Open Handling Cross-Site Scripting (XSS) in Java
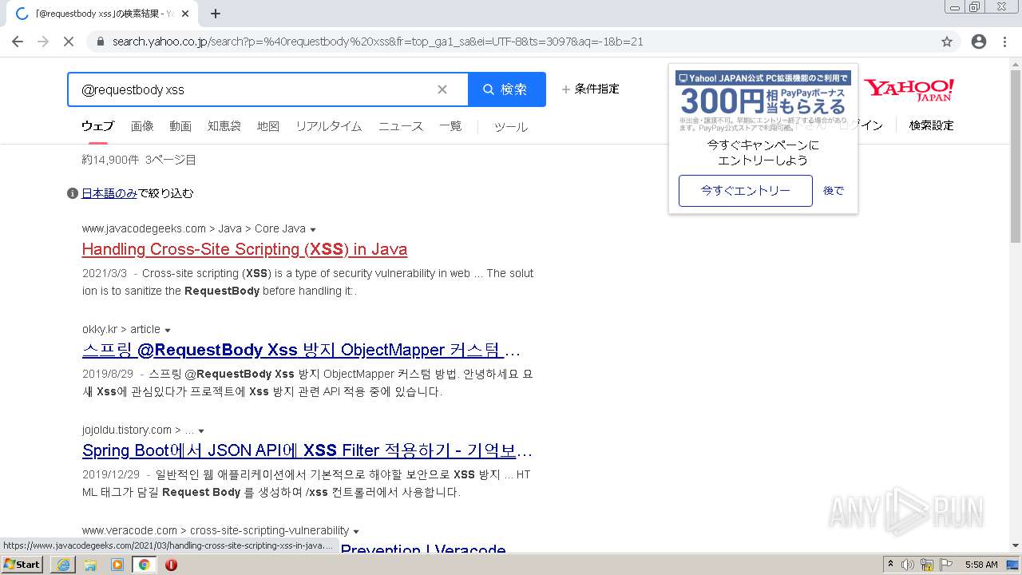This screenshot has width=1022, height=575. pos(244,249)
